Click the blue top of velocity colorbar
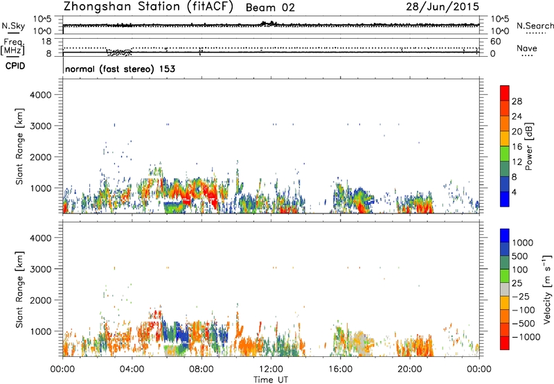This screenshot has height=384, width=554. pos(505,236)
